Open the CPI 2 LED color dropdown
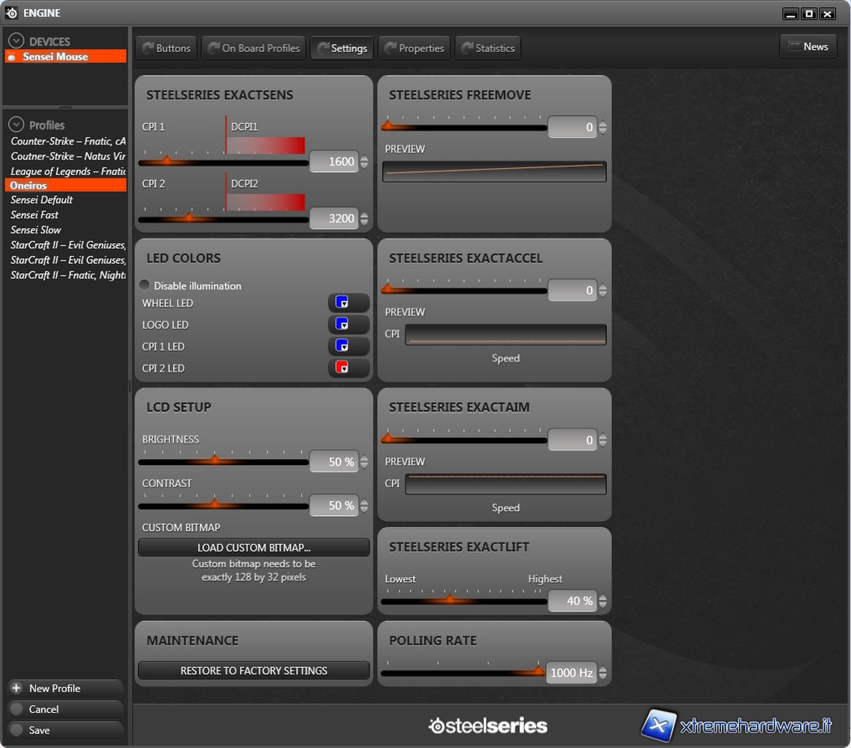Image resolution: width=851 pixels, height=748 pixels. point(348,368)
